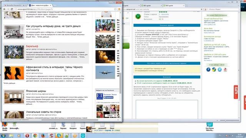Click the blue Facebook round icon

208,69
